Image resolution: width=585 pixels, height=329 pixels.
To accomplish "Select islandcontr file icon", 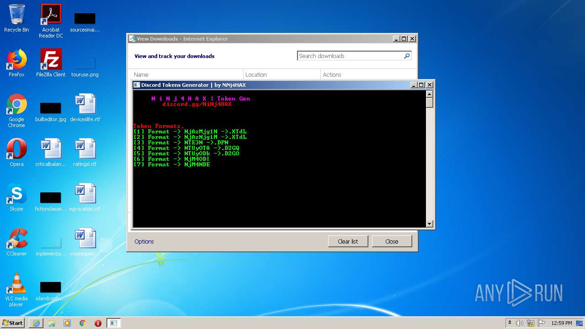I will click(x=51, y=291).
